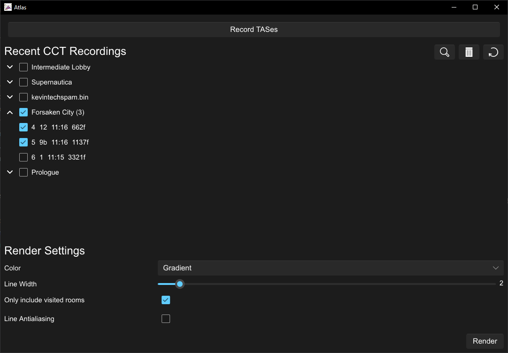Minimize the Atlas window

tap(454, 7)
